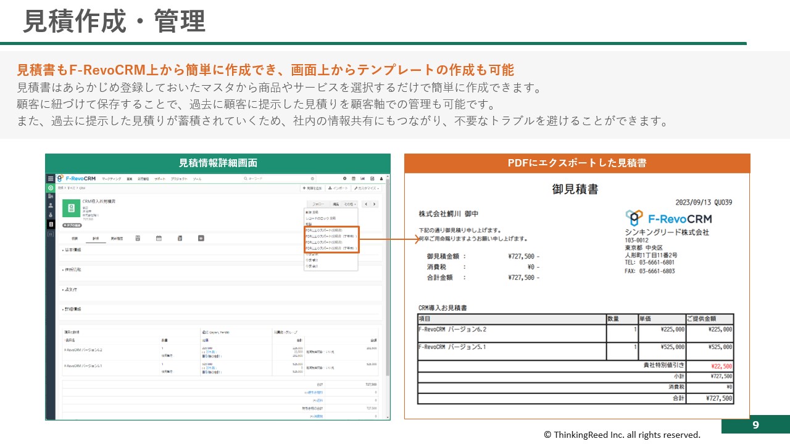Screen dimensions: 790x444
Task: Go to previous record with left arrow
Action: 366,204
